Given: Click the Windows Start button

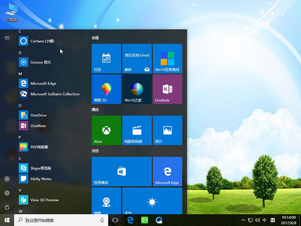Looking at the screenshot, I should [x=7, y=220].
